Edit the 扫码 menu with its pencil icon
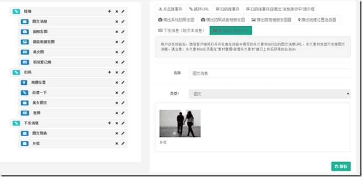The image size is (362, 177). click(123, 72)
